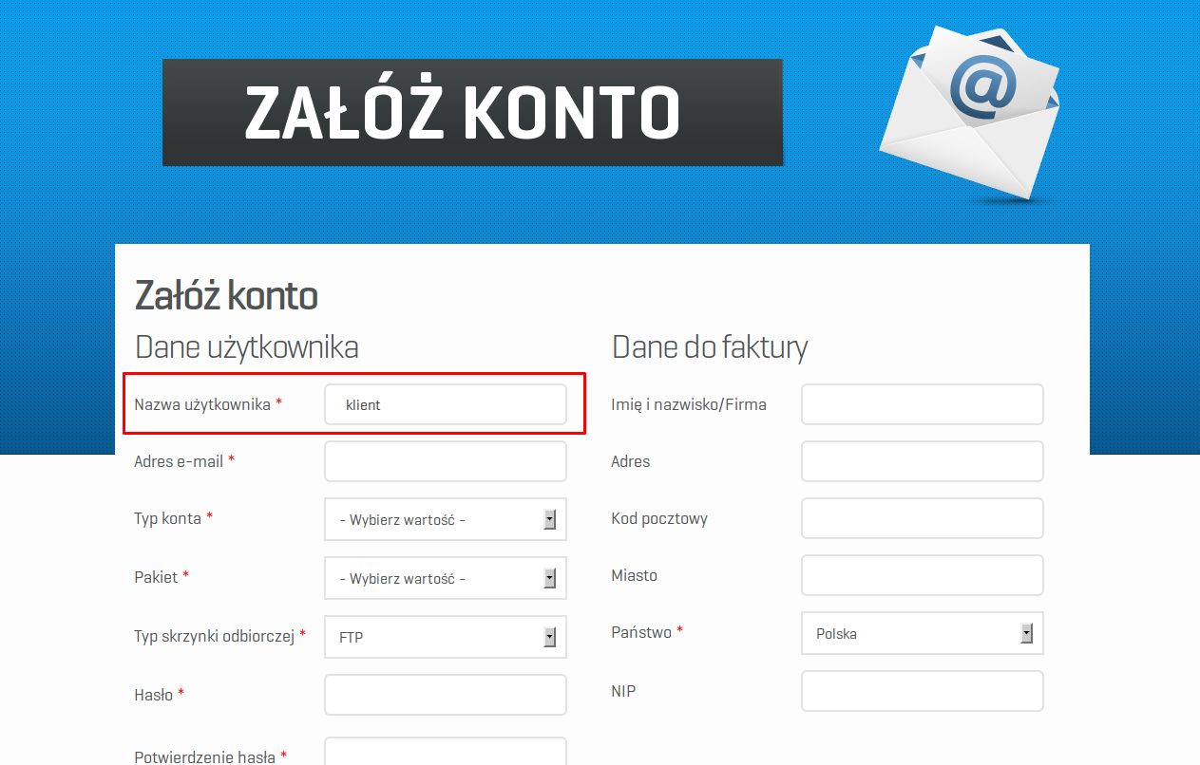The width and height of the screenshot is (1200, 765).
Task: Expand the Pakiet dropdown list
Action: tap(446, 578)
